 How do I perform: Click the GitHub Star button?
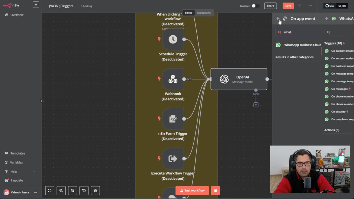(x=330, y=6)
